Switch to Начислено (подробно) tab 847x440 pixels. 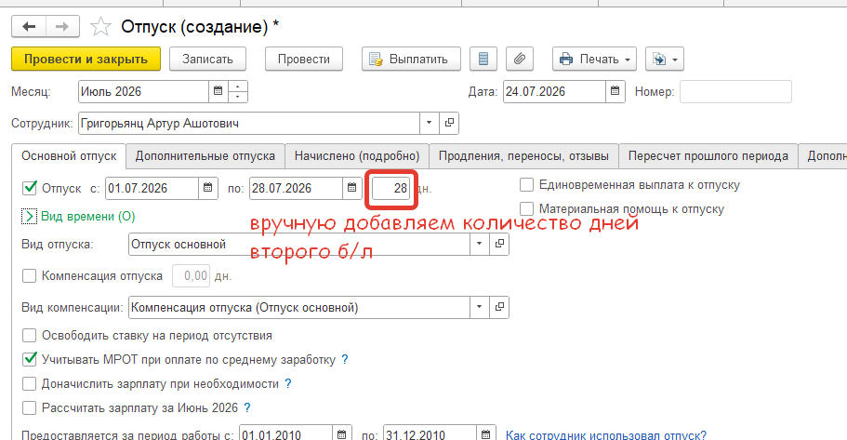[x=357, y=156]
